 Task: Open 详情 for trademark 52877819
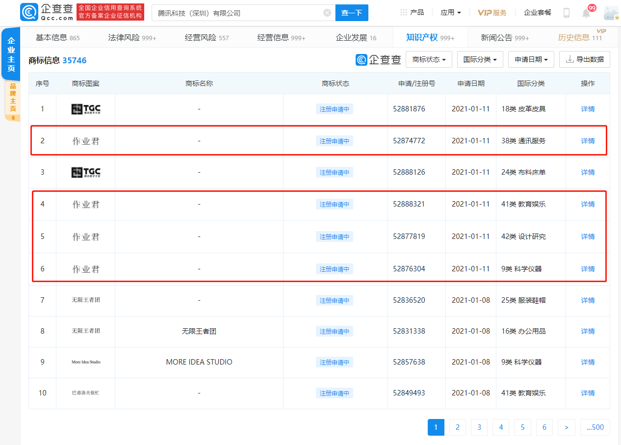(588, 236)
